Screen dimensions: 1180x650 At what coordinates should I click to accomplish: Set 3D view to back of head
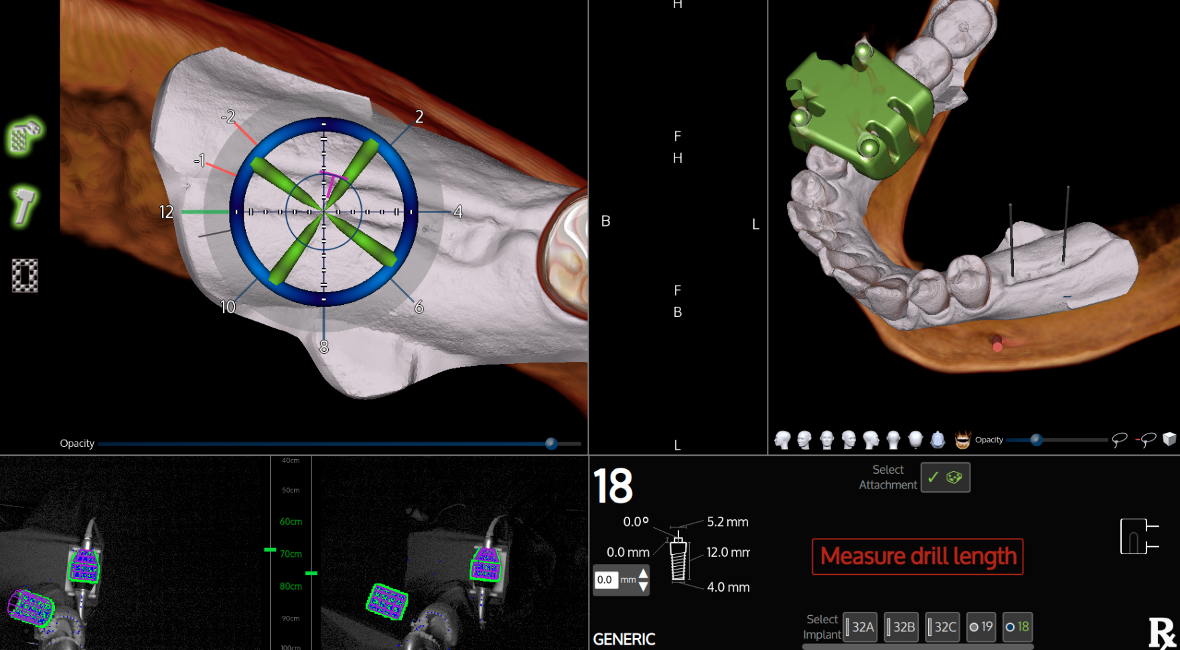pos(893,440)
